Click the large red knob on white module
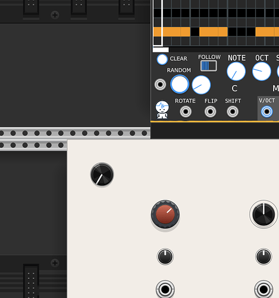279x298 pixels. [165, 215]
